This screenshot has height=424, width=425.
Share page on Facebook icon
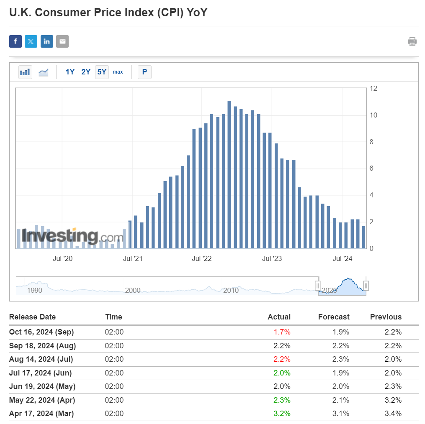(x=15, y=41)
